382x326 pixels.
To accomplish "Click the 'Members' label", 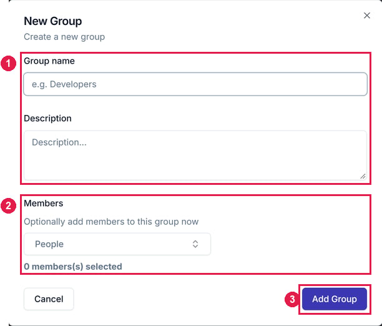I will click(43, 203).
